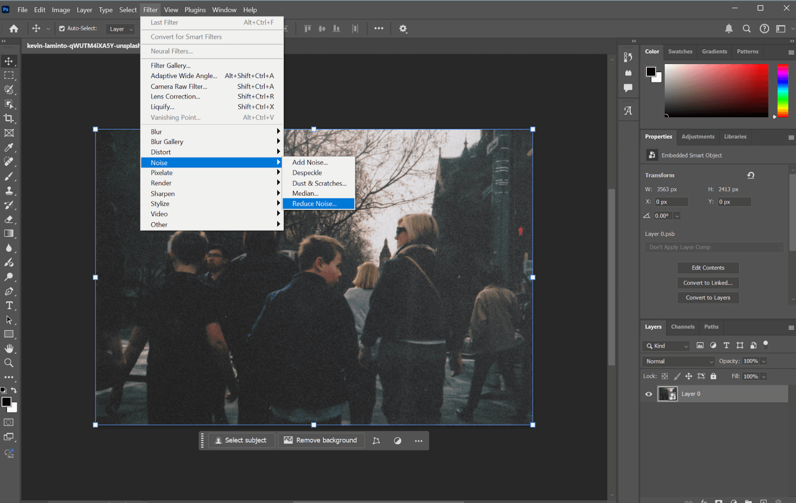The width and height of the screenshot is (796, 503).
Task: Select the Gradient tool
Action: click(x=9, y=234)
